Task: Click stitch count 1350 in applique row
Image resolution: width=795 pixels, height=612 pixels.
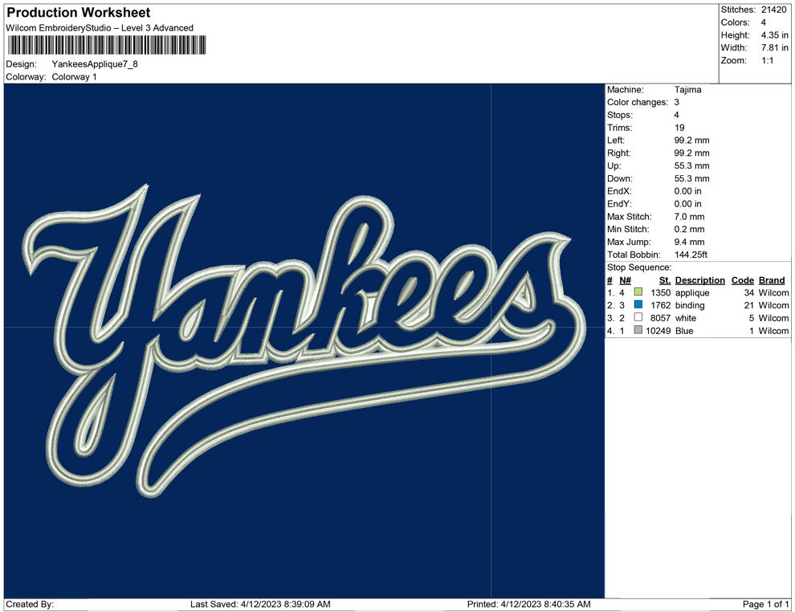Action: (661, 292)
